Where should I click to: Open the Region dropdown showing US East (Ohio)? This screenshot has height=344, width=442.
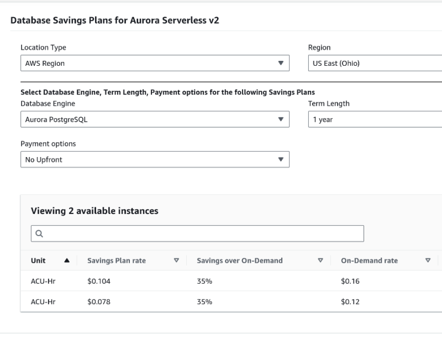pyautogui.click(x=375, y=63)
